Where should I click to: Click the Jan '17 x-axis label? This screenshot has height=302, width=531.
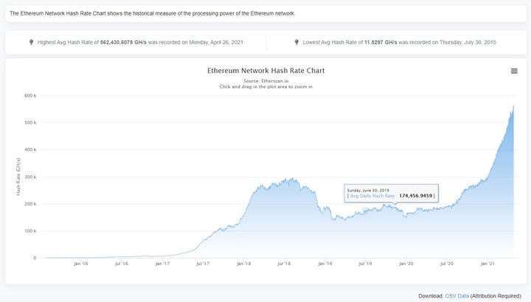(x=162, y=264)
